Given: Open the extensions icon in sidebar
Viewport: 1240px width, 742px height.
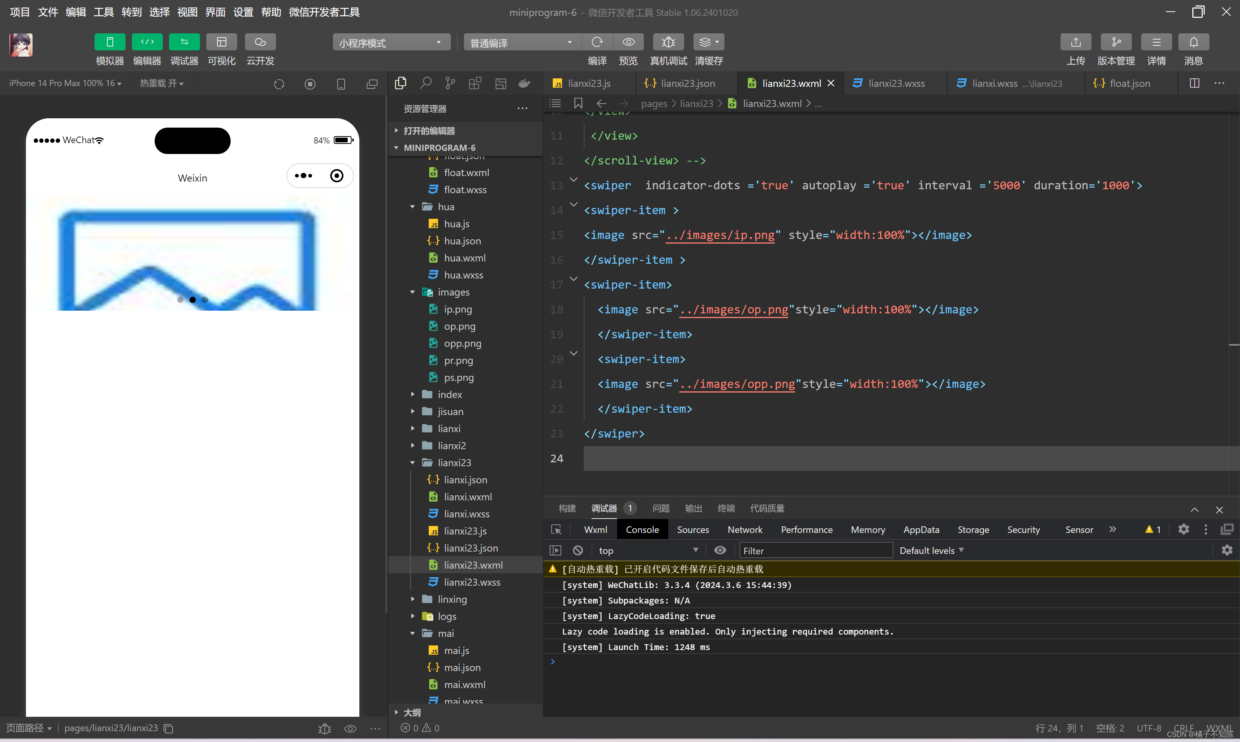Looking at the screenshot, I should coord(475,83).
